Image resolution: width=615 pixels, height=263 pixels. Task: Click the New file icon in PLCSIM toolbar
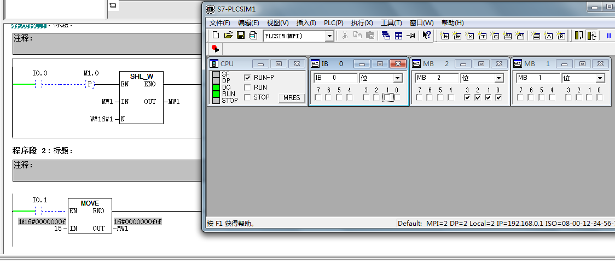[216, 36]
